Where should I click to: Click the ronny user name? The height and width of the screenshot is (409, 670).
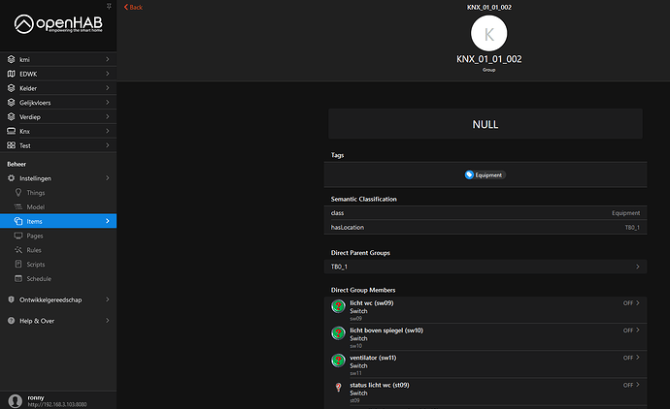click(x=36, y=397)
